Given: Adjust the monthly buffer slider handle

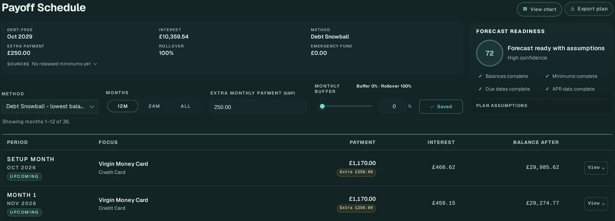Looking at the screenshot, I should [x=322, y=106].
